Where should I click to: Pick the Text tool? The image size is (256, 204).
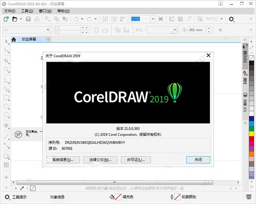click(6, 125)
